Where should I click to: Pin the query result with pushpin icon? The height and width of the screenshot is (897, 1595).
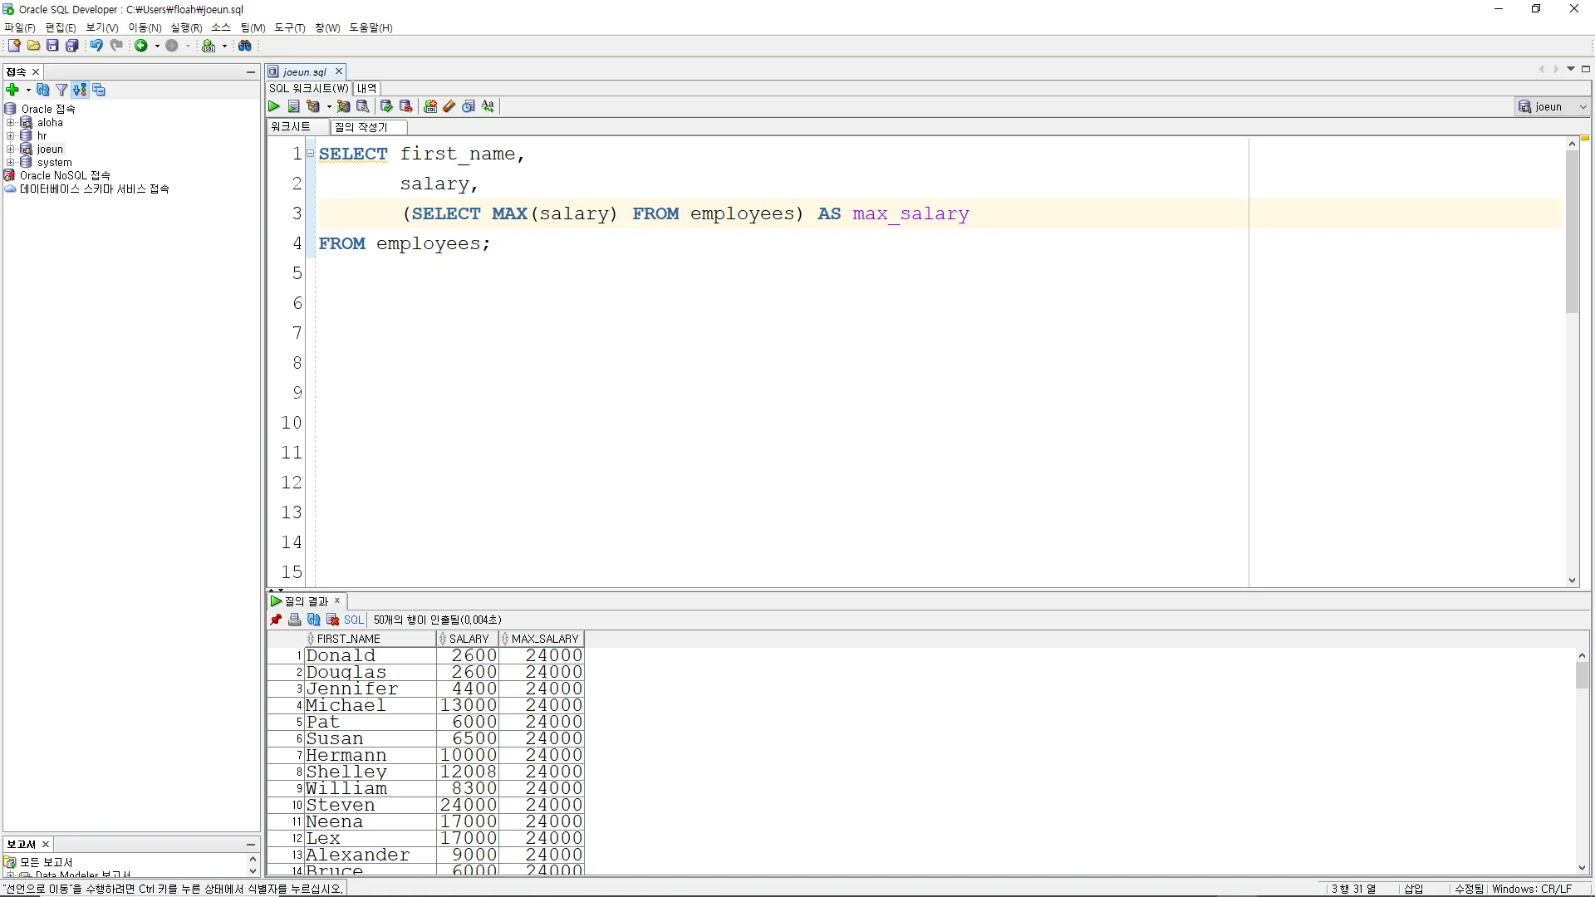277,620
